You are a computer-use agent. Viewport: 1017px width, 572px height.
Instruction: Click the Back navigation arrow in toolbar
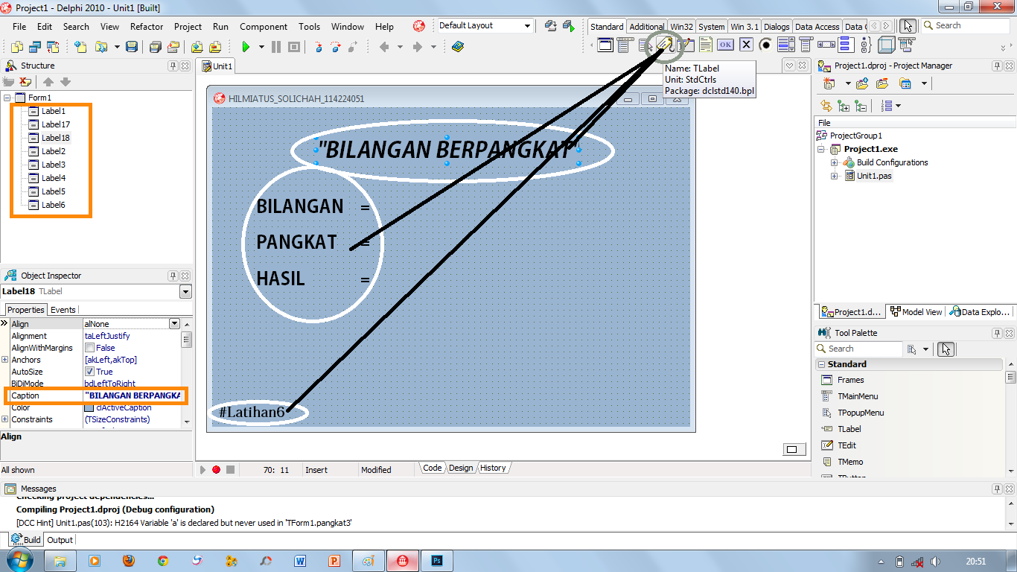pyautogui.click(x=384, y=47)
